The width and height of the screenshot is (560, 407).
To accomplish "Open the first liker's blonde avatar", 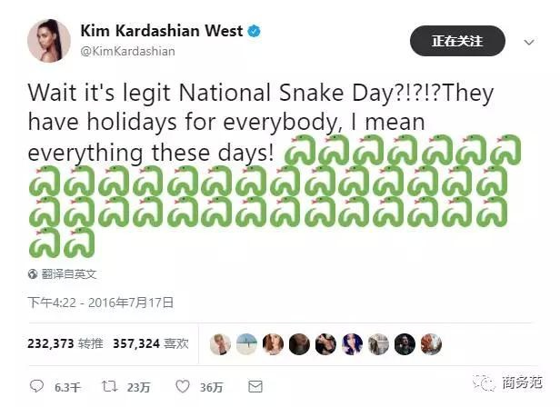I will [220, 344].
